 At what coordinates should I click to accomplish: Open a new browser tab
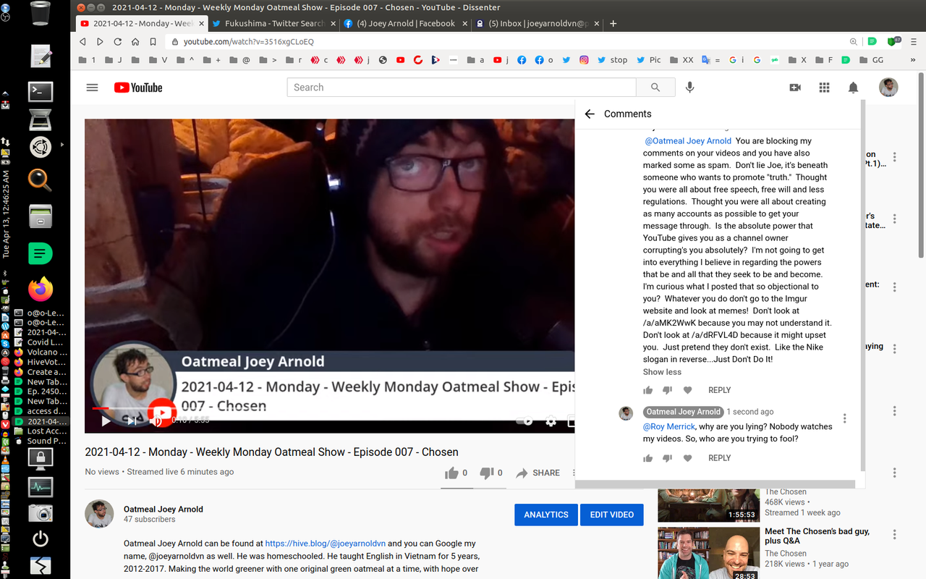tap(613, 23)
